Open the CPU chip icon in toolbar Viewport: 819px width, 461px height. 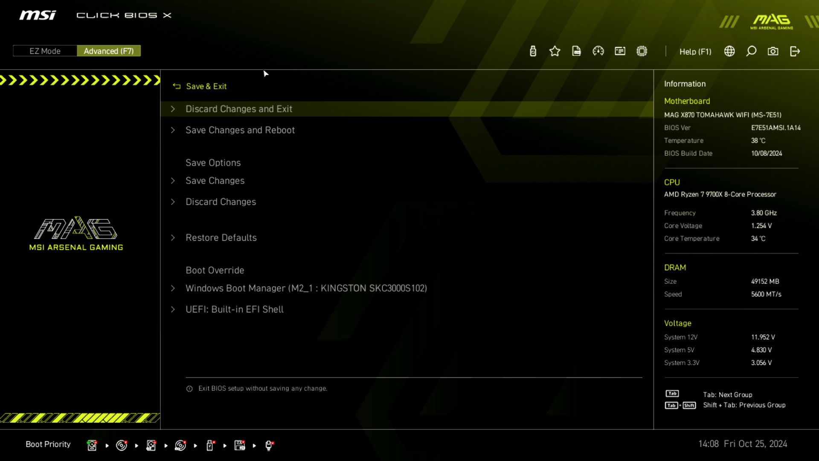click(x=642, y=51)
